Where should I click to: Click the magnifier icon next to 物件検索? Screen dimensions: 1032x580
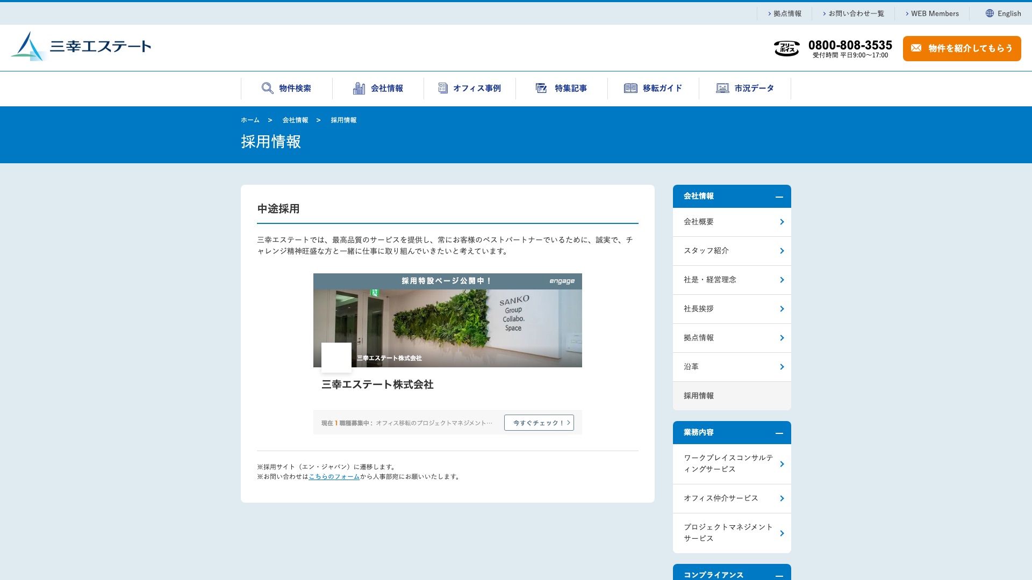coord(267,88)
